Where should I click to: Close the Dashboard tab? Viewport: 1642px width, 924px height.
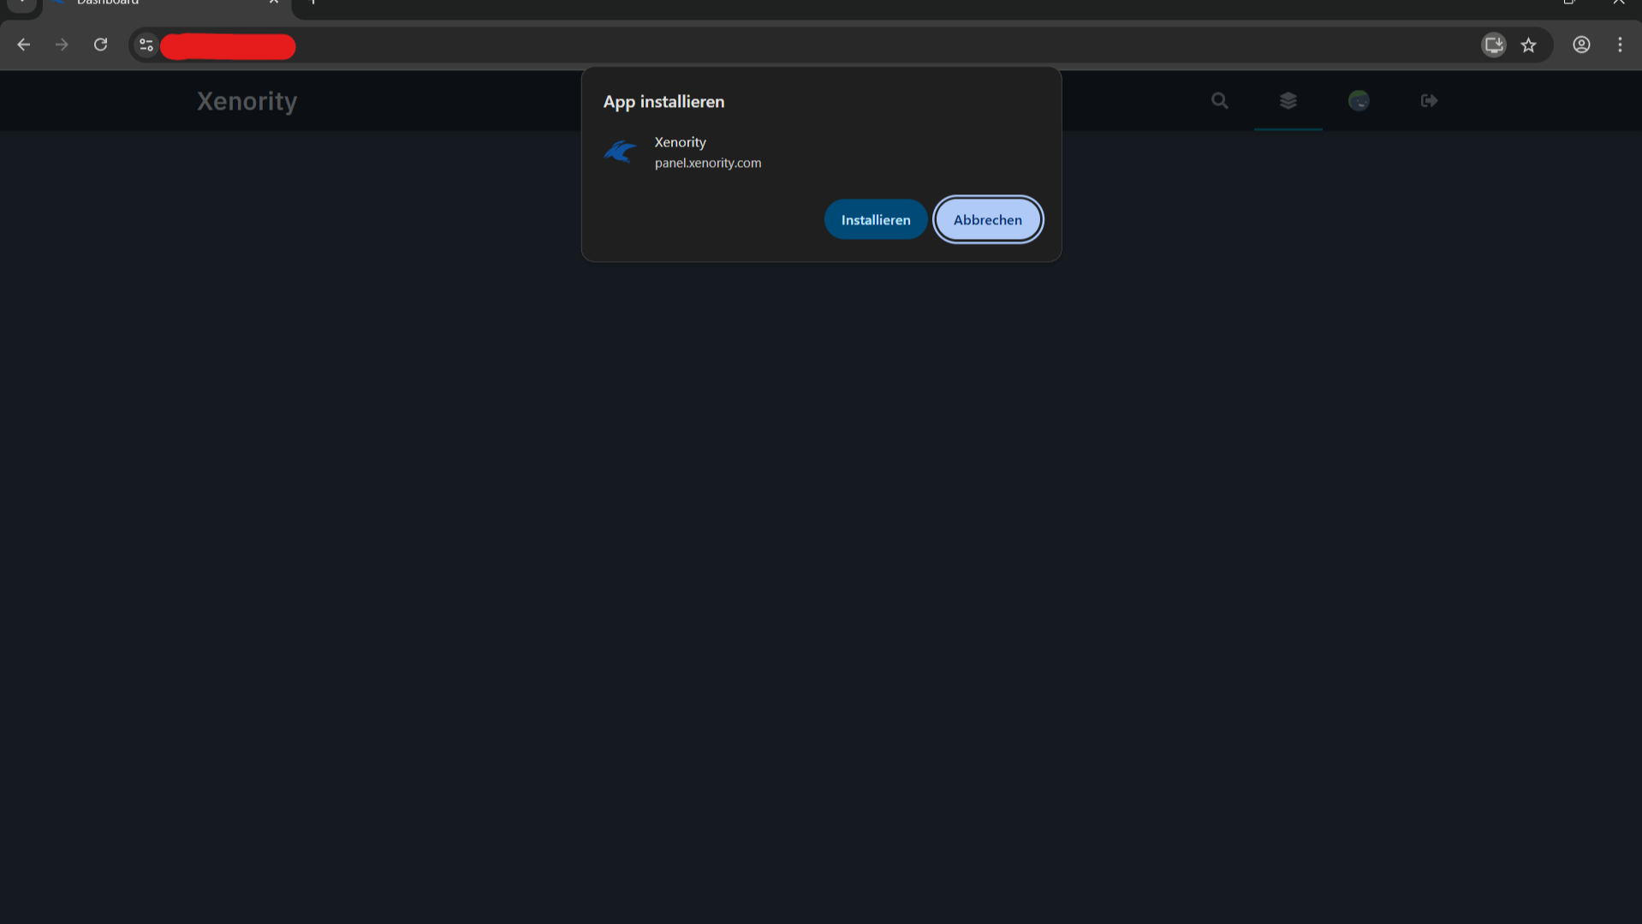coord(274,3)
